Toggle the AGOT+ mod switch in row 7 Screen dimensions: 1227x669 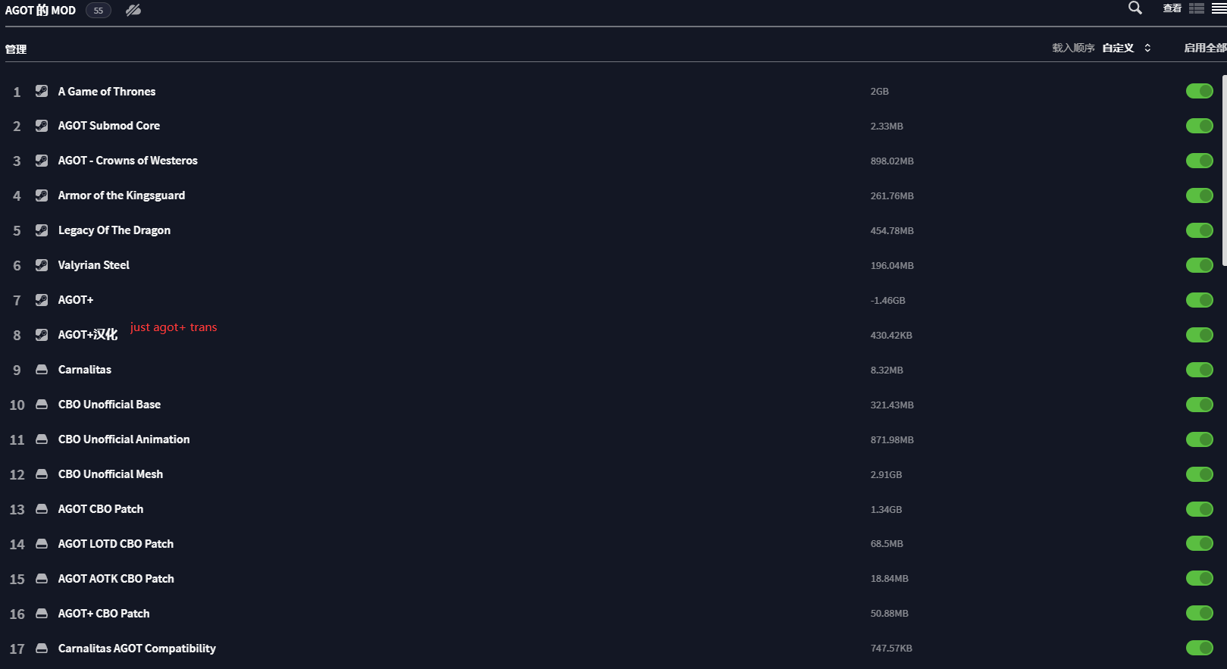1200,300
